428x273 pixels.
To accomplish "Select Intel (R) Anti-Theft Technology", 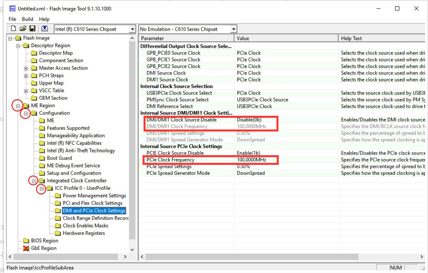I will [x=81, y=151].
